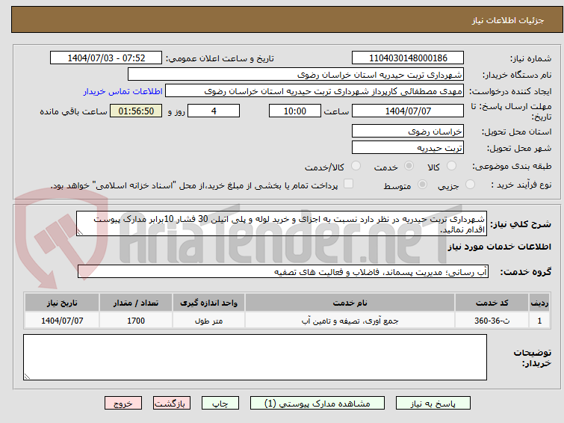Click the remaining days field showing 4
The width and height of the screenshot is (564, 423).
point(214,111)
